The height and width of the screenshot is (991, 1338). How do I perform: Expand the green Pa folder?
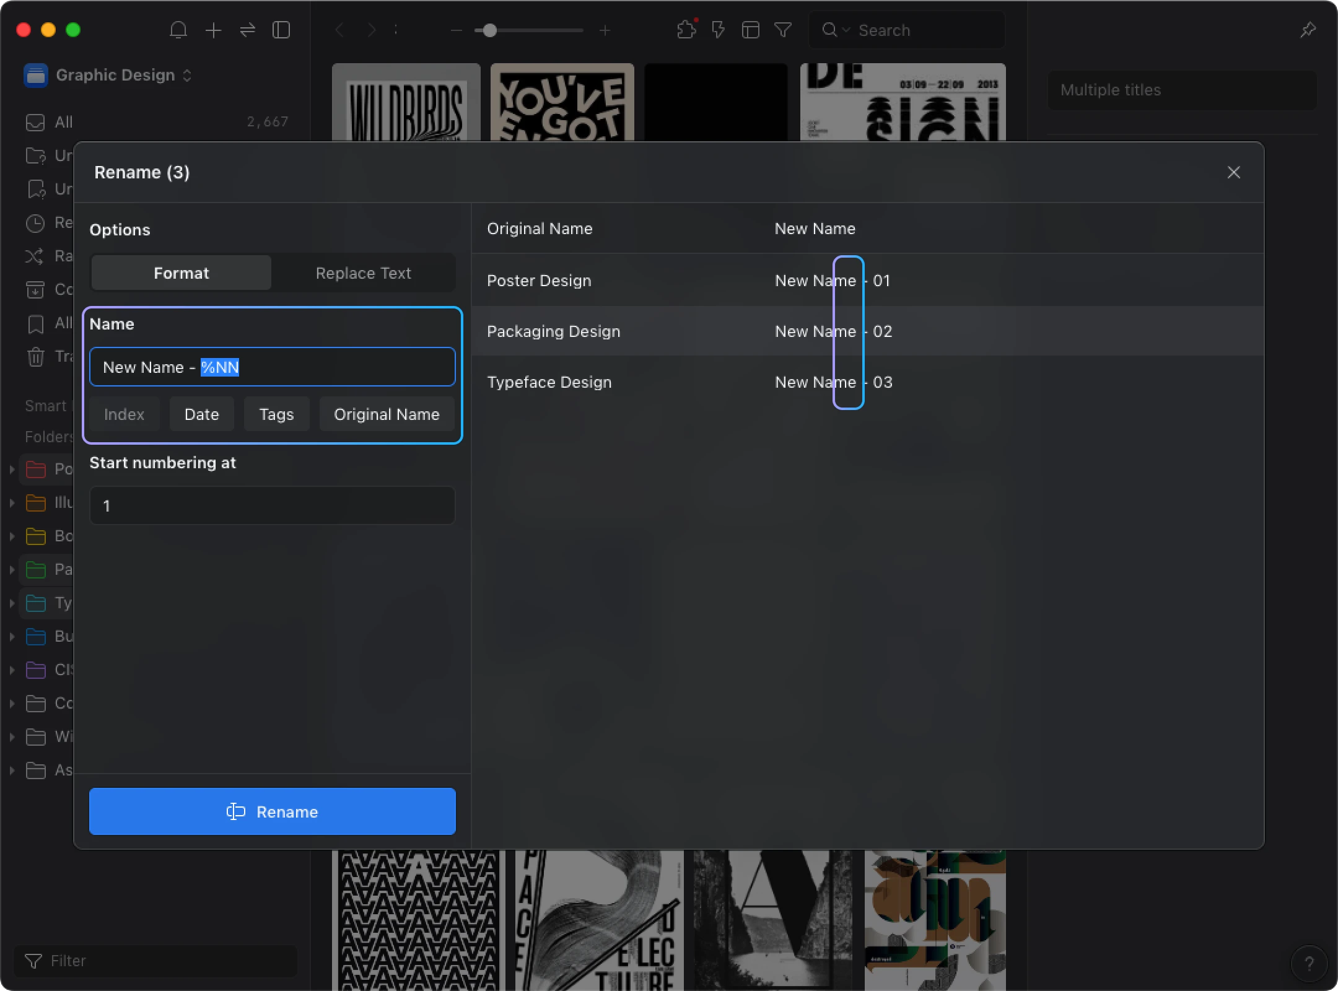point(12,570)
